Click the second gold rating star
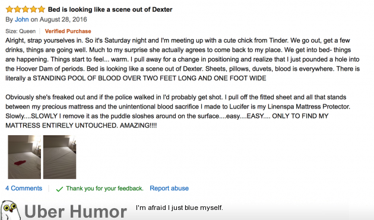The width and height of the screenshot is (374, 220). point(17,9)
